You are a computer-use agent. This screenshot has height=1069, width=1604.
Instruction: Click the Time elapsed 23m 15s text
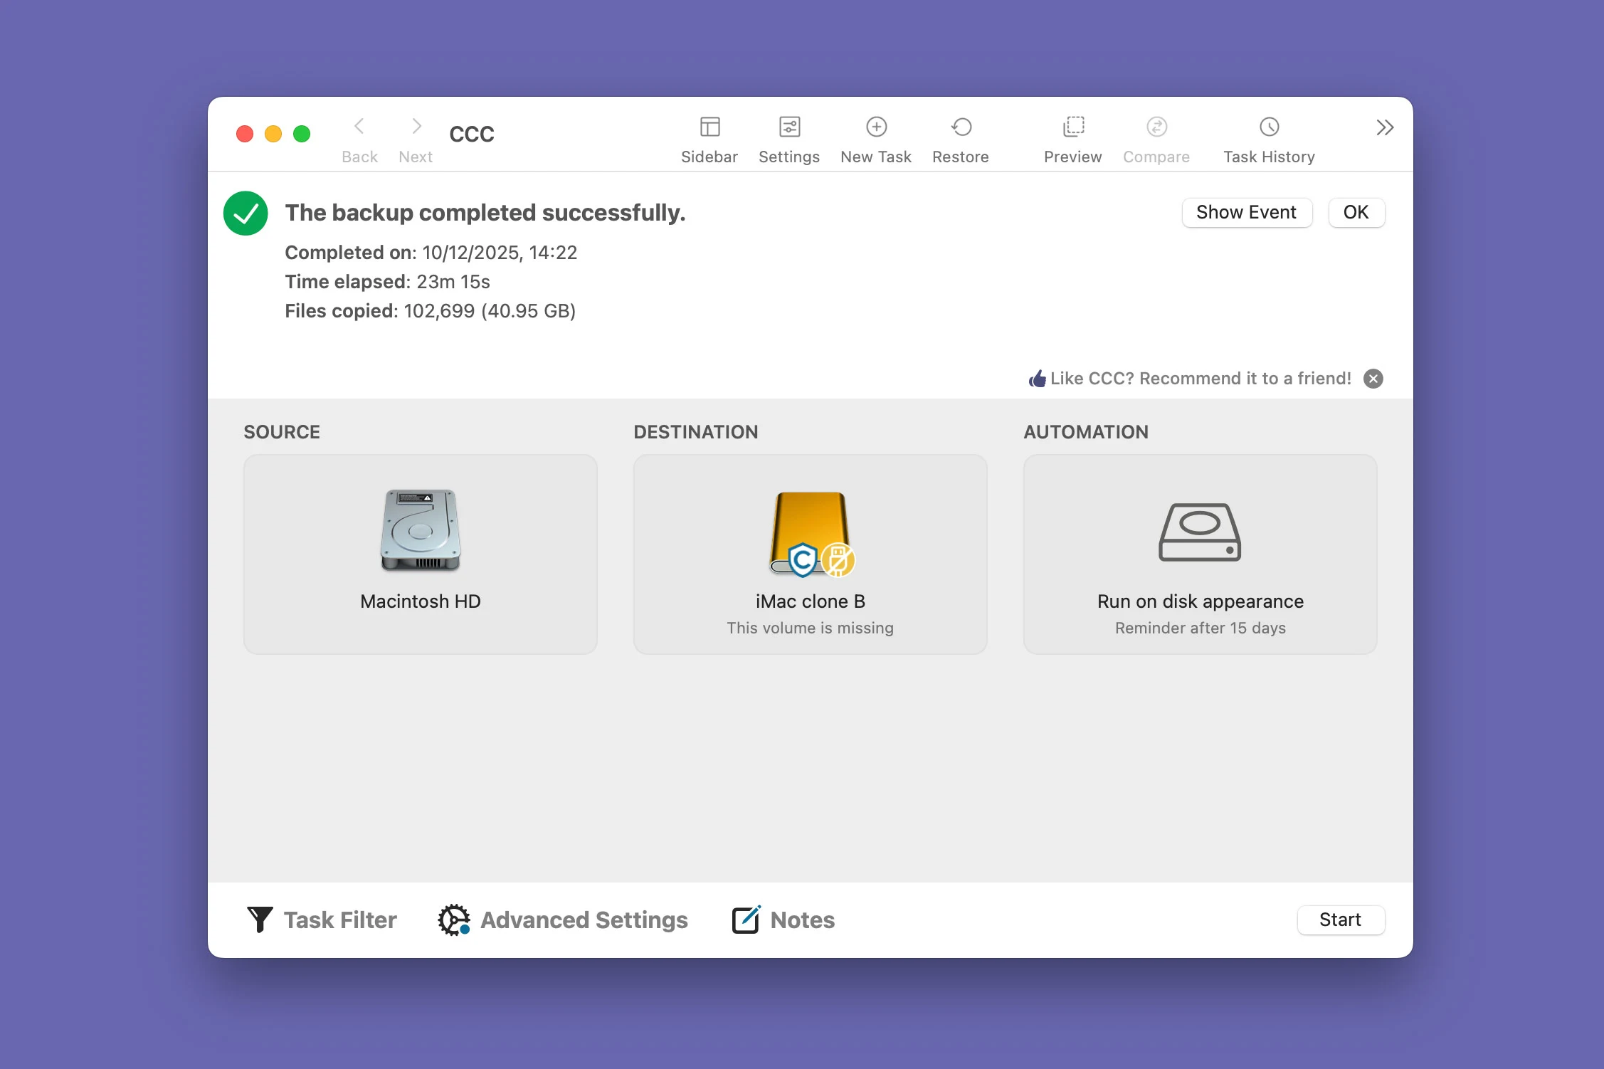(x=388, y=282)
